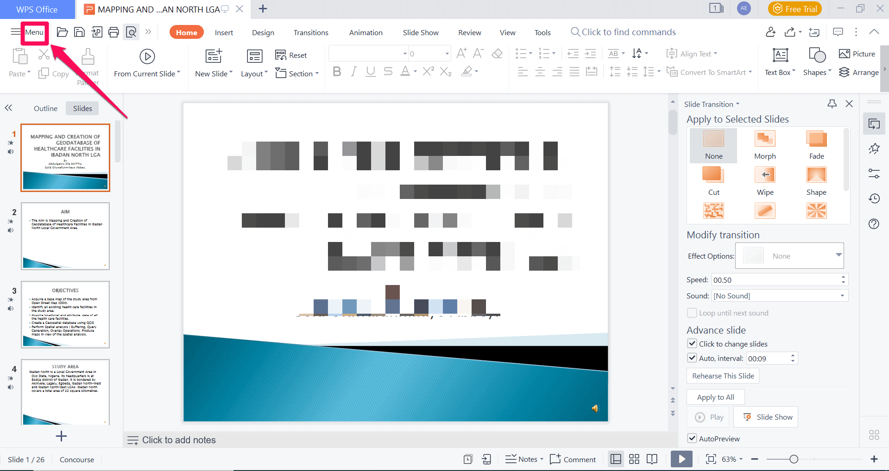Click the Reset button
Screen dimensions: 889x471
pyautogui.click(x=291, y=55)
